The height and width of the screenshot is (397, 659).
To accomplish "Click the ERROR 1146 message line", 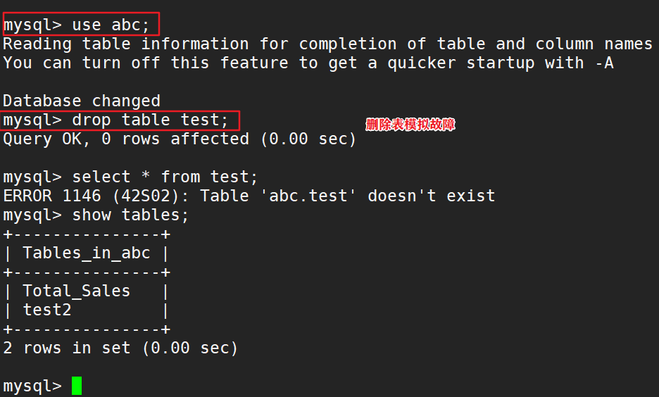I will point(249,196).
